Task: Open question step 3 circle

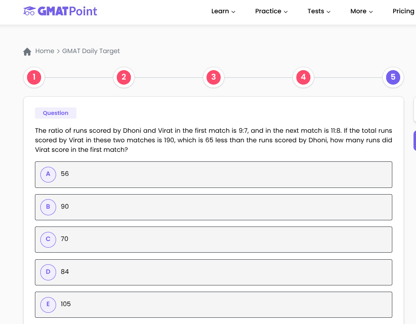Action: 214,77
